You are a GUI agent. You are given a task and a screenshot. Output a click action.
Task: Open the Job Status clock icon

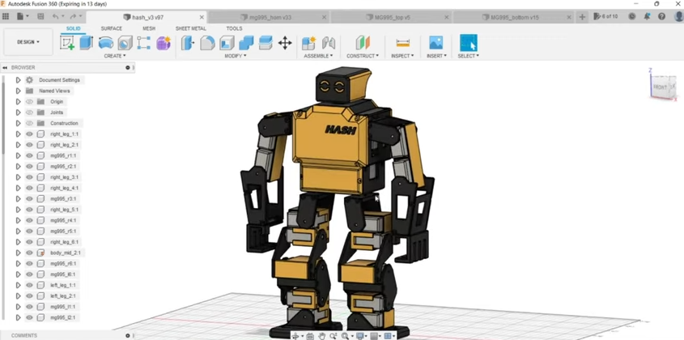coord(631,16)
